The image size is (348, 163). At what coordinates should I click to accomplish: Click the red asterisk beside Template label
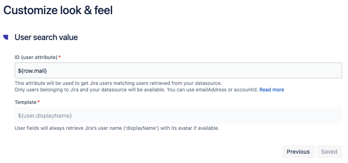(38, 103)
